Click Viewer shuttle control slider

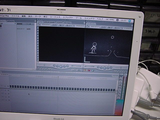(44, 65)
